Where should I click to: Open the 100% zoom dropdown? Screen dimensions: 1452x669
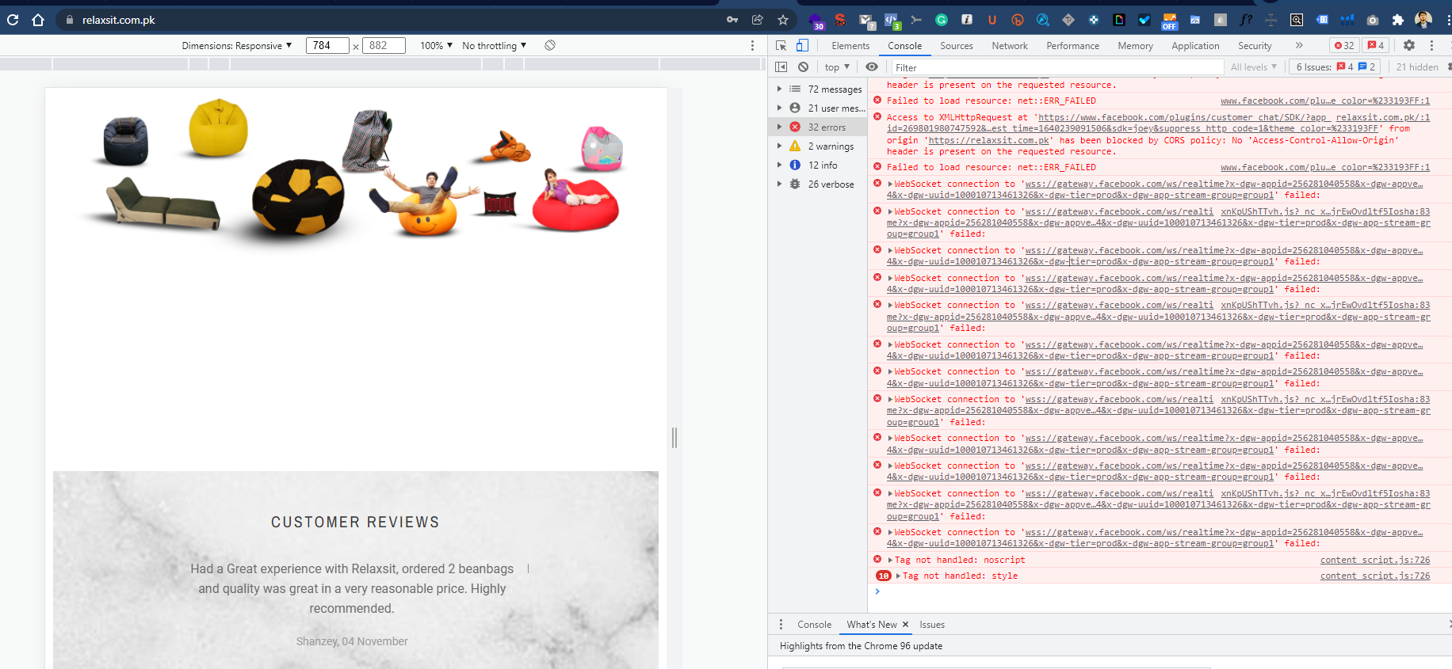pos(437,46)
